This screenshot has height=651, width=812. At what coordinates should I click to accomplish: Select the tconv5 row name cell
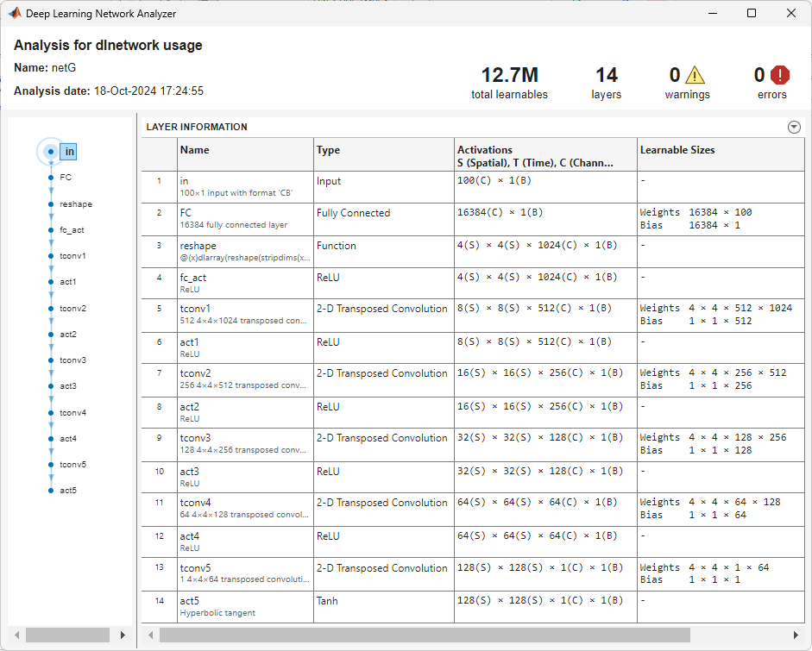245,574
